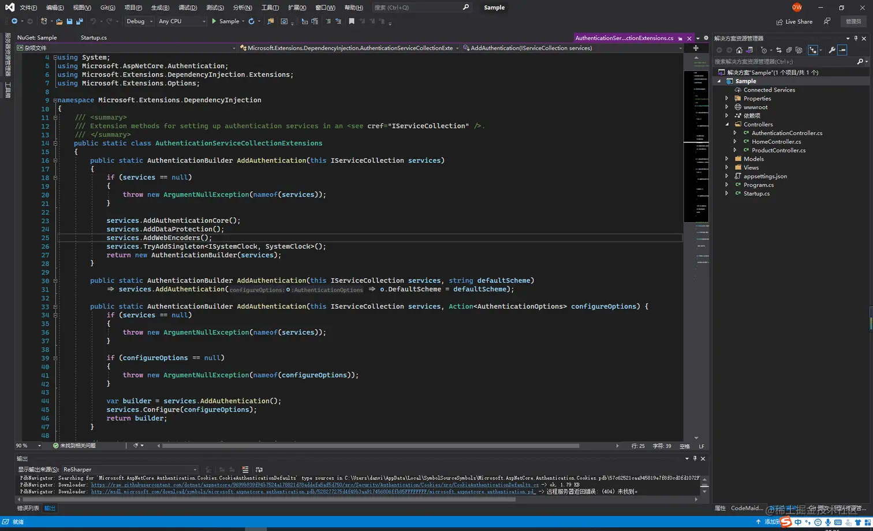The width and height of the screenshot is (873, 531).
Task: Click the Save All icon
Action: tap(79, 21)
